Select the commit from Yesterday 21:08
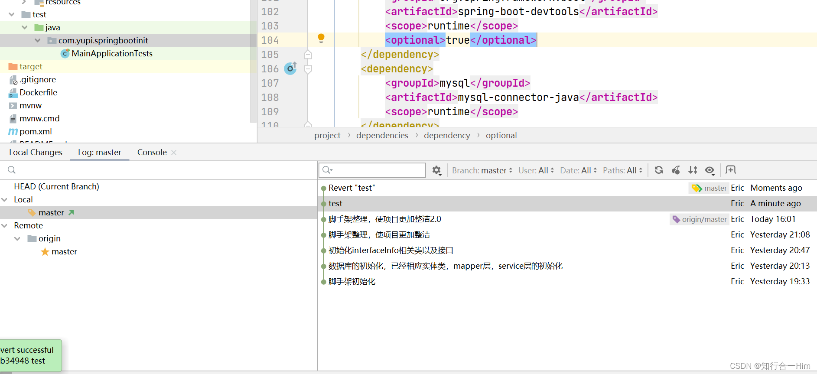The width and height of the screenshot is (817, 374). [x=567, y=235]
